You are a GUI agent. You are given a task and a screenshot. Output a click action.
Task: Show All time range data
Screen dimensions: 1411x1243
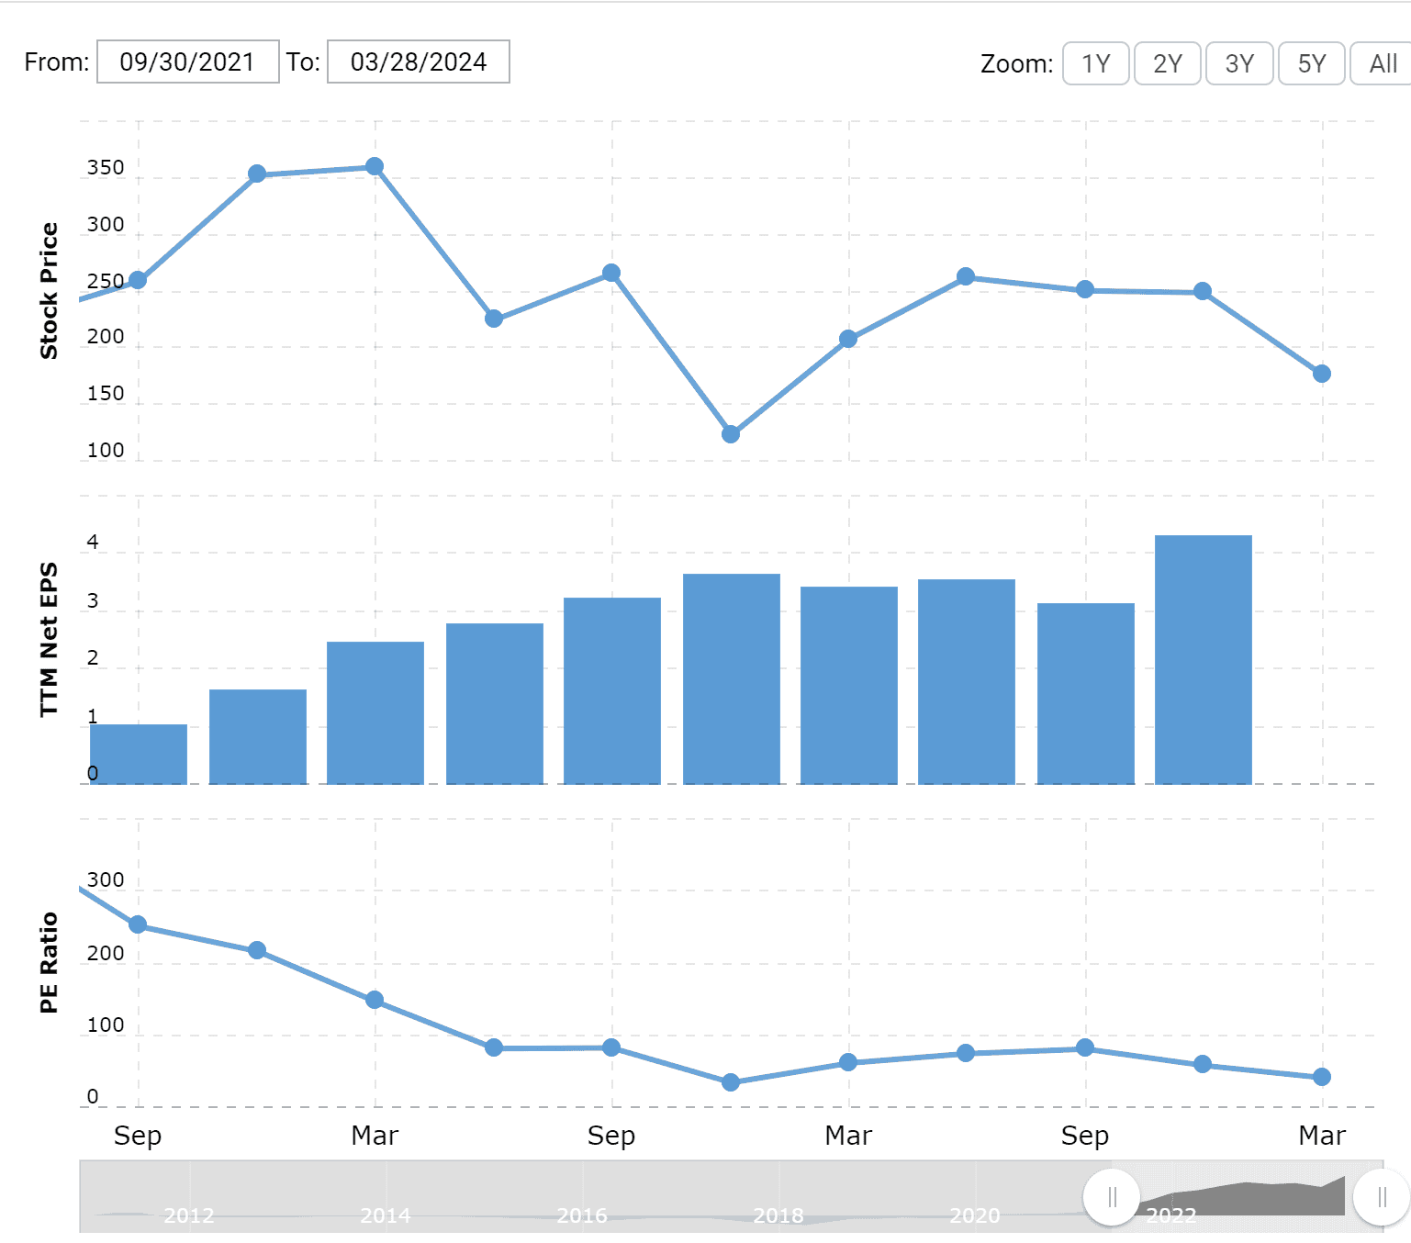pos(1382,63)
